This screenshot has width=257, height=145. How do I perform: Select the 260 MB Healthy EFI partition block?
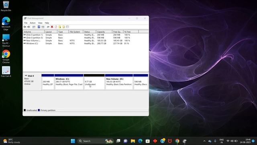point(48,82)
